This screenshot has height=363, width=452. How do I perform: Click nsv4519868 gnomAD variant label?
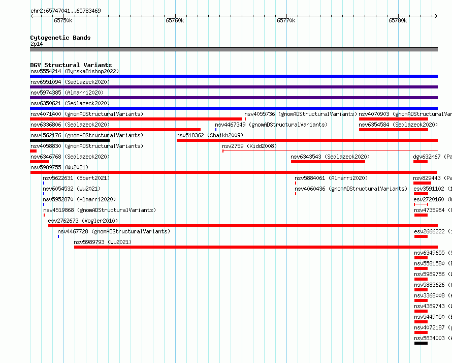pyautogui.click(x=100, y=210)
